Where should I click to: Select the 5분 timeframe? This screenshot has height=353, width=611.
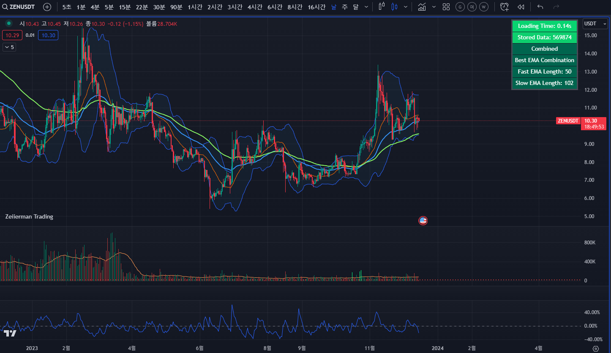click(x=109, y=7)
